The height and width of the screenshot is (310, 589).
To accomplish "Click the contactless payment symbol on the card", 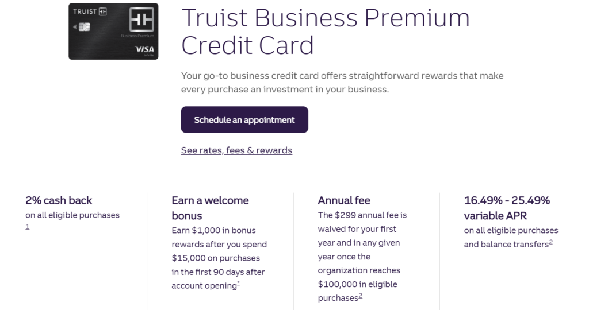I will pyautogui.click(x=75, y=27).
